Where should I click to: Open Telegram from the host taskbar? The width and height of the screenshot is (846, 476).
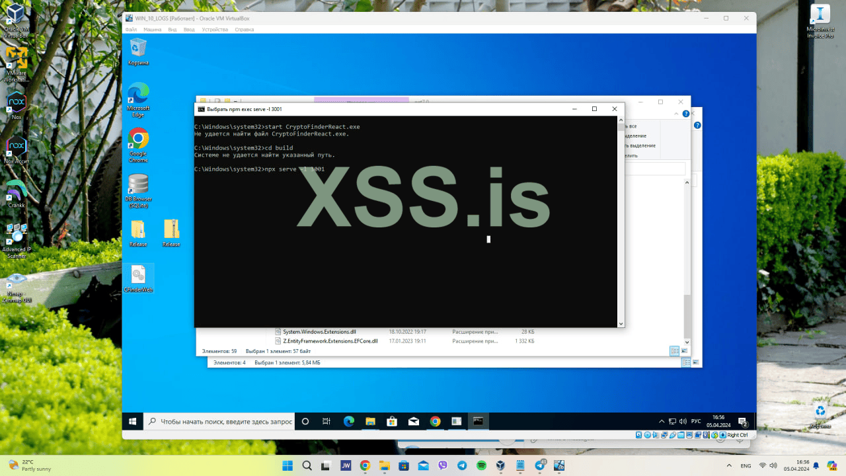click(x=462, y=465)
